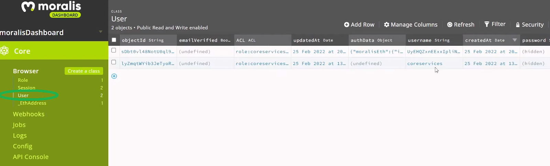Click the objectId cell lyZmqtWYib3JeTyoR
Screen dimensions: 550x166
point(148,64)
